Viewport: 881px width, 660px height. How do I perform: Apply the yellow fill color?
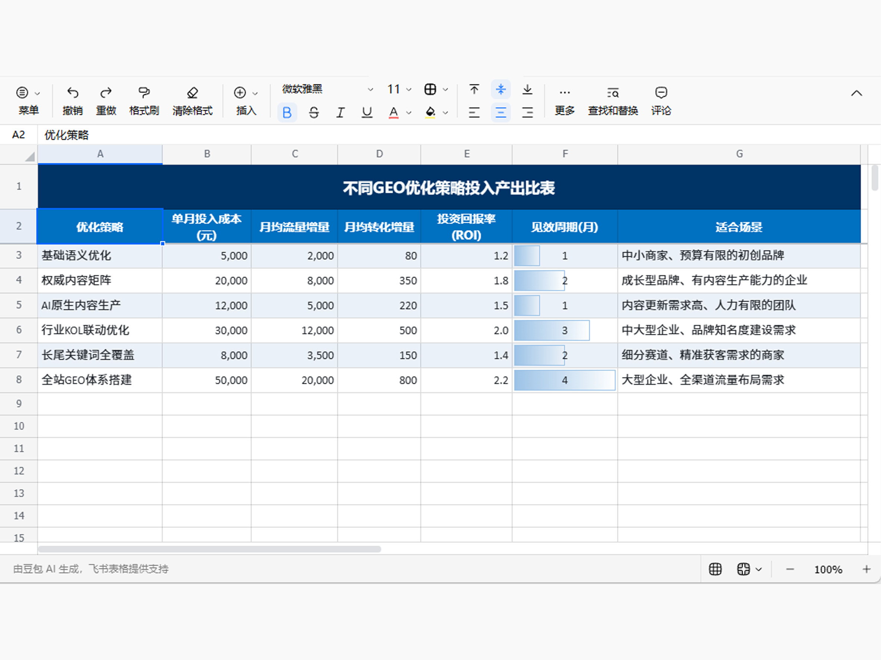[430, 112]
